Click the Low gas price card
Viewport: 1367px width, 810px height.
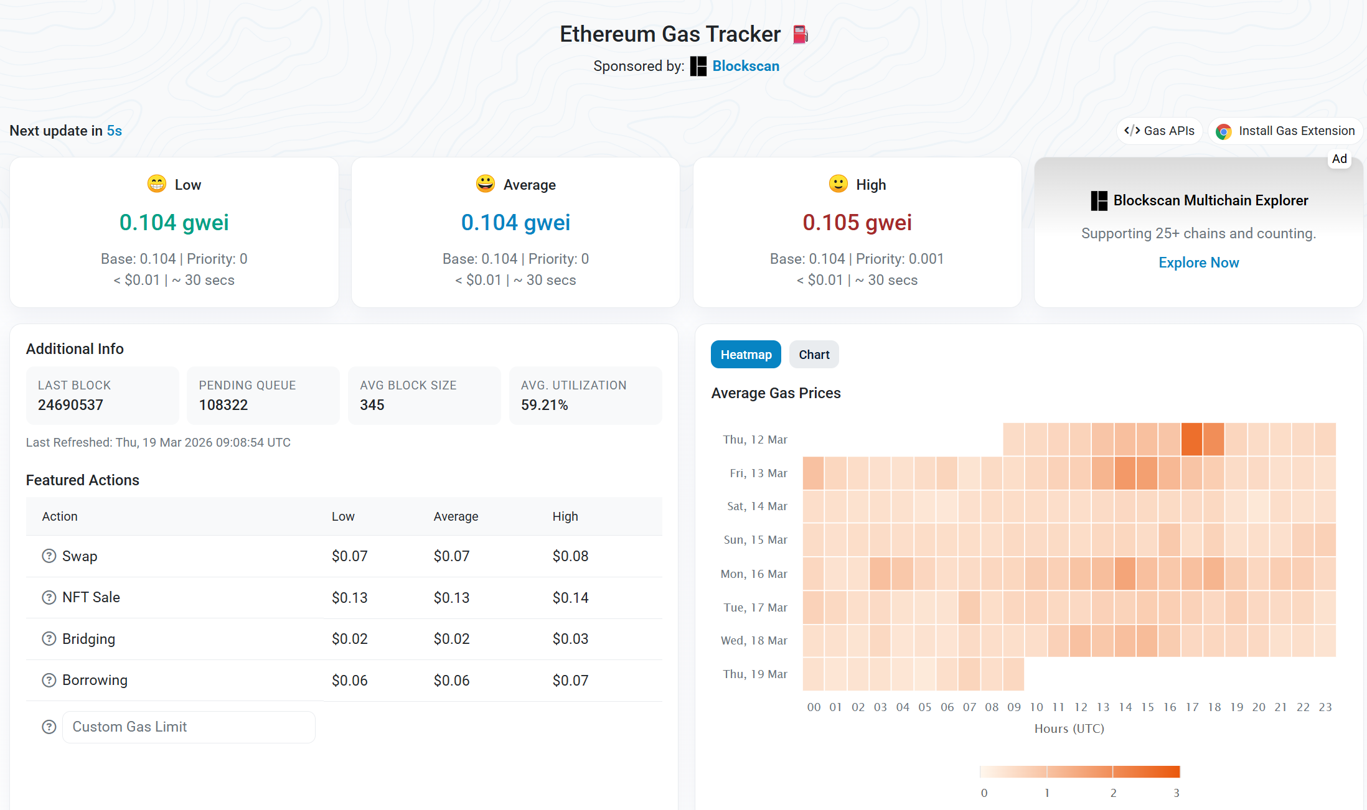click(x=174, y=232)
